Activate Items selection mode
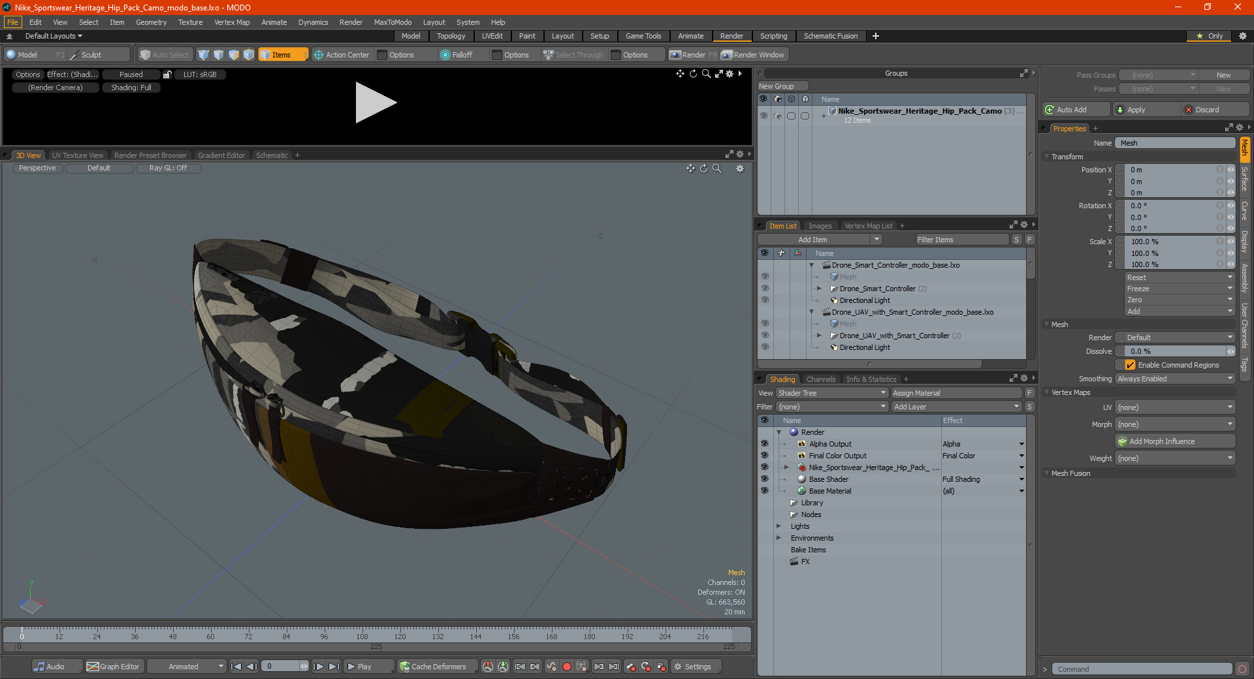 [282, 55]
